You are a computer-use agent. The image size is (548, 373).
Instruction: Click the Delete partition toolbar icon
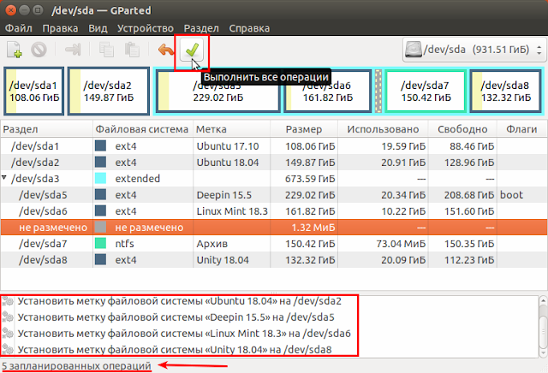pyautogui.click(x=39, y=50)
